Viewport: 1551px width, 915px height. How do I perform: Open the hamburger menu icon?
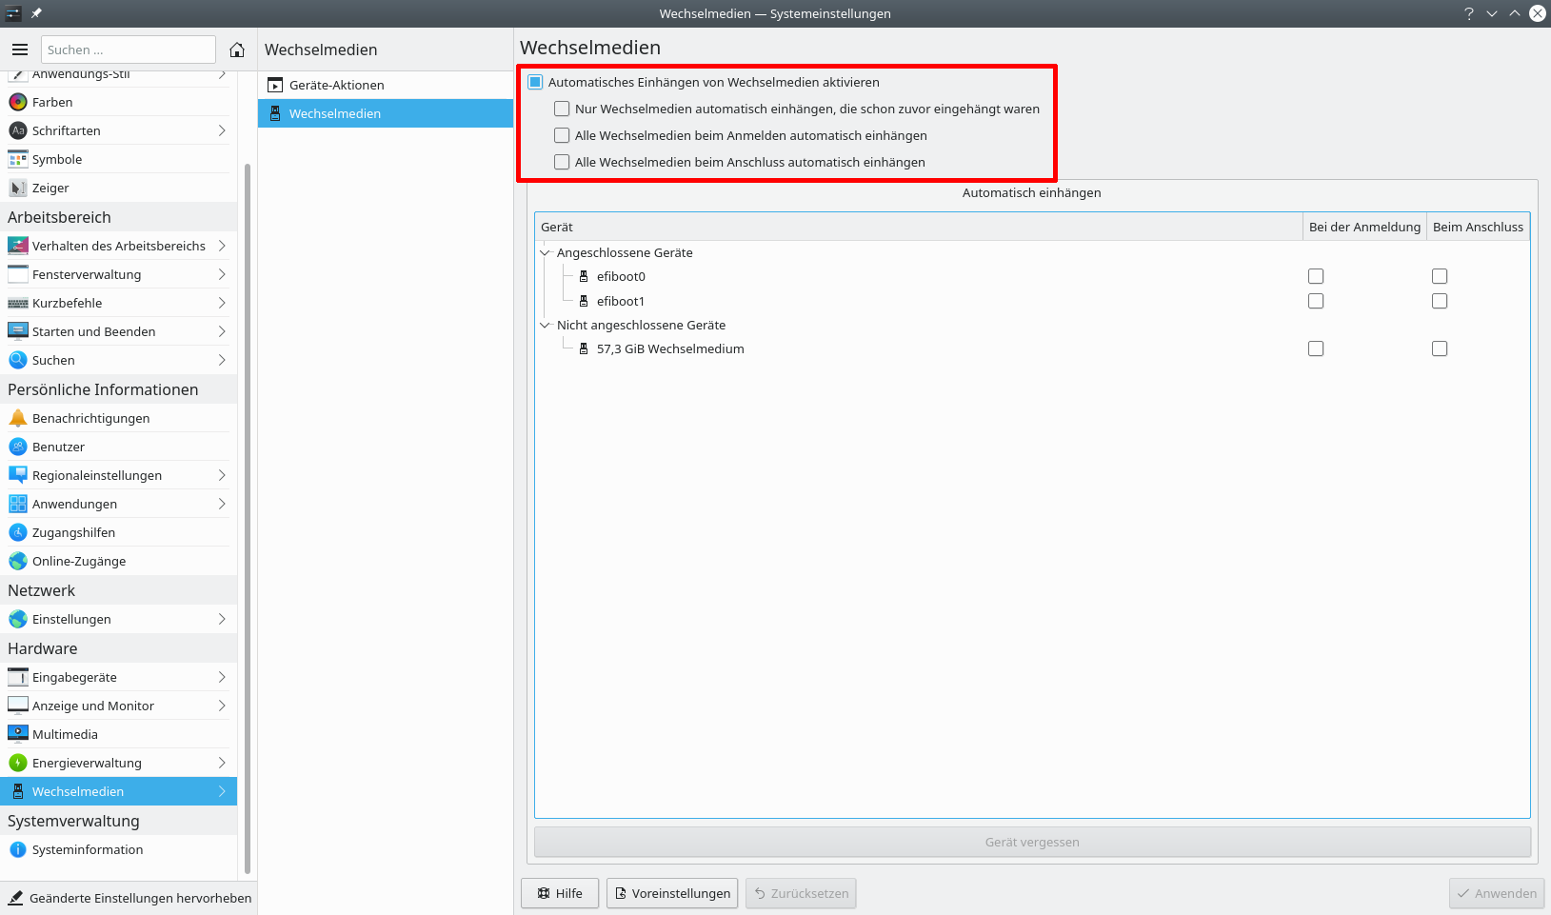coord(20,50)
